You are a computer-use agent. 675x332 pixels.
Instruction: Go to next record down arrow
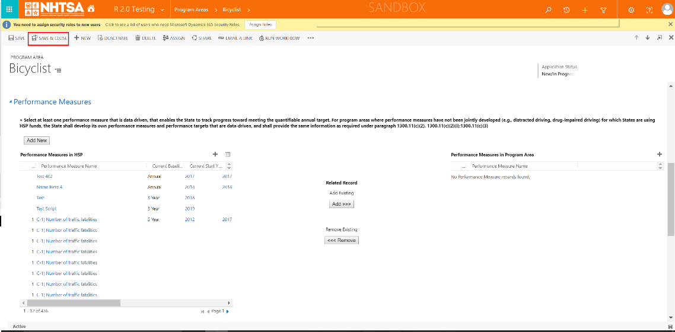pyautogui.click(x=648, y=37)
